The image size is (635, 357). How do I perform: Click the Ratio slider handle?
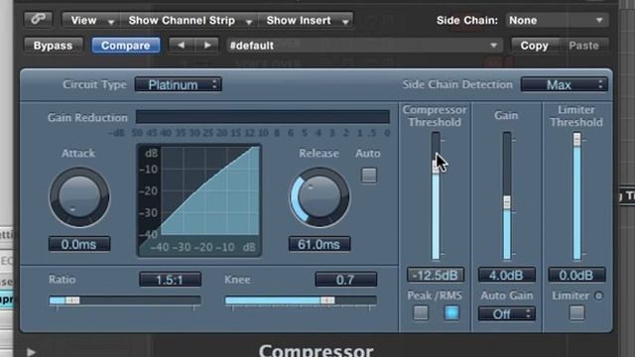[x=72, y=300]
